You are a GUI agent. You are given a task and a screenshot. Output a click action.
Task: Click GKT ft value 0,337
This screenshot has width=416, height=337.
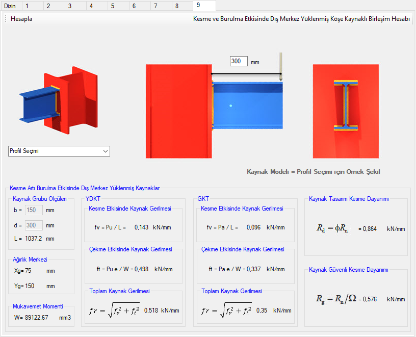(254, 269)
